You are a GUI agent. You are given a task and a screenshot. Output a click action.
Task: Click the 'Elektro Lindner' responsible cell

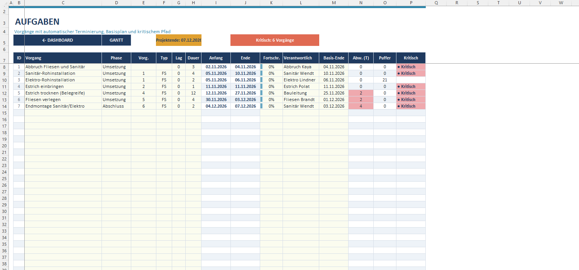(x=301, y=80)
